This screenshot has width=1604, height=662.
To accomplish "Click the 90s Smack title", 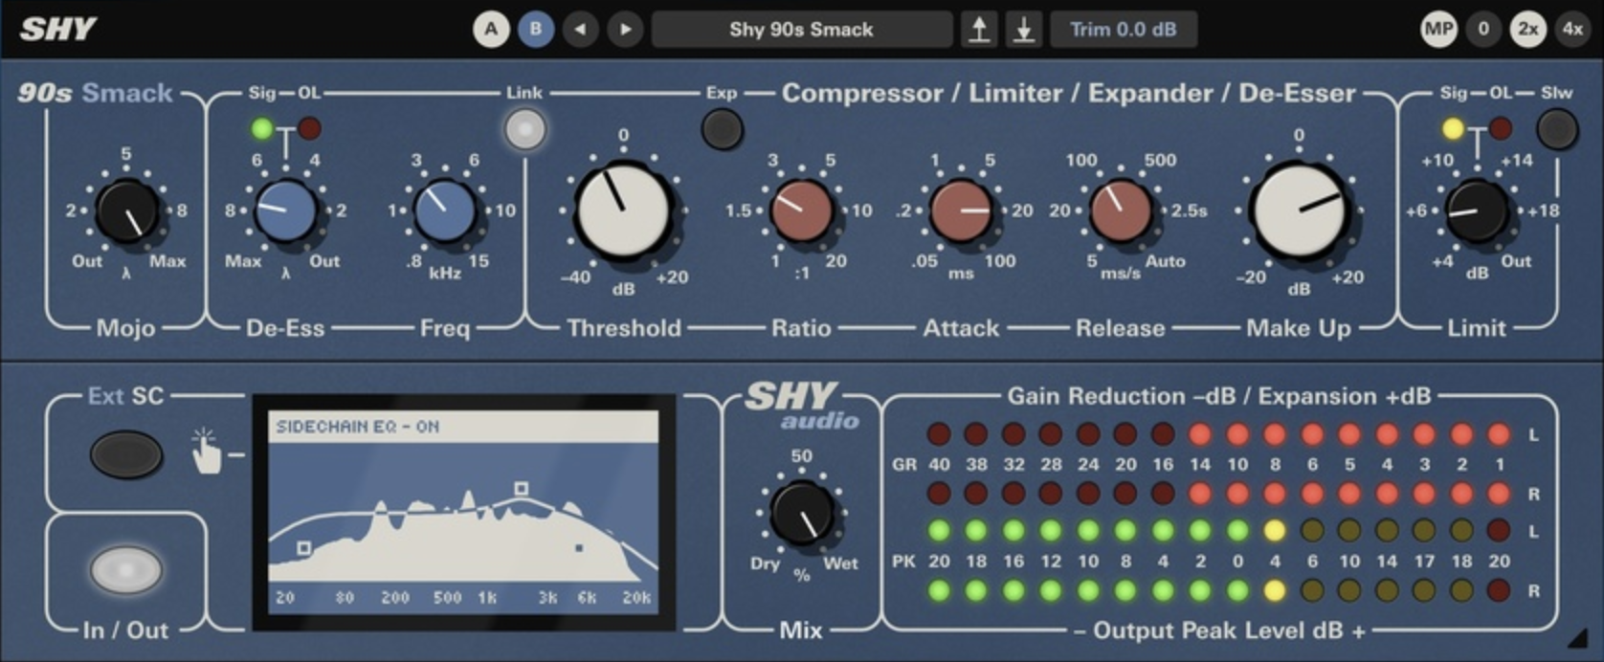I will click(x=95, y=93).
